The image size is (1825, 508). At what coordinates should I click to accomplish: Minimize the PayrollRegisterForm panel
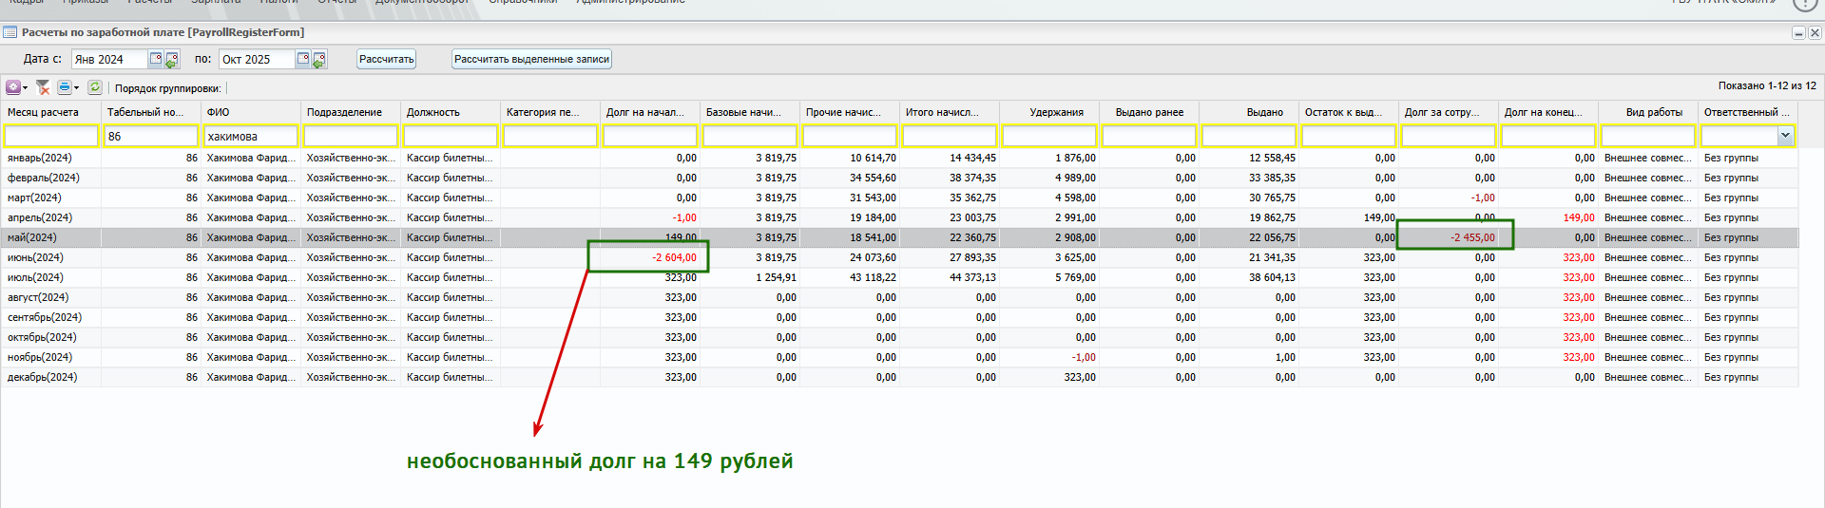(x=1798, y=32)
